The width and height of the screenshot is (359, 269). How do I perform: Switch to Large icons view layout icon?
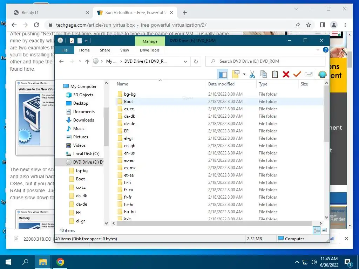(324, 230)
